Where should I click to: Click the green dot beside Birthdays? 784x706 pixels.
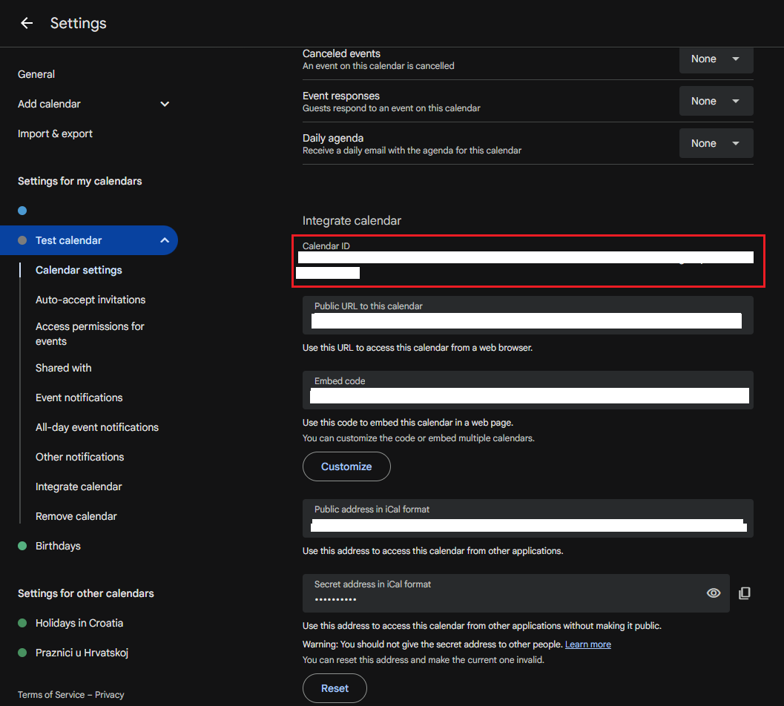(x=22, y=546)
